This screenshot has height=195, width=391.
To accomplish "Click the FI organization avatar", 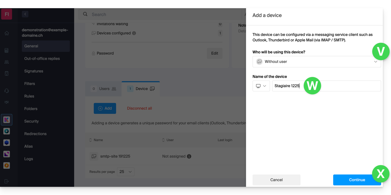I will (7, 14).
